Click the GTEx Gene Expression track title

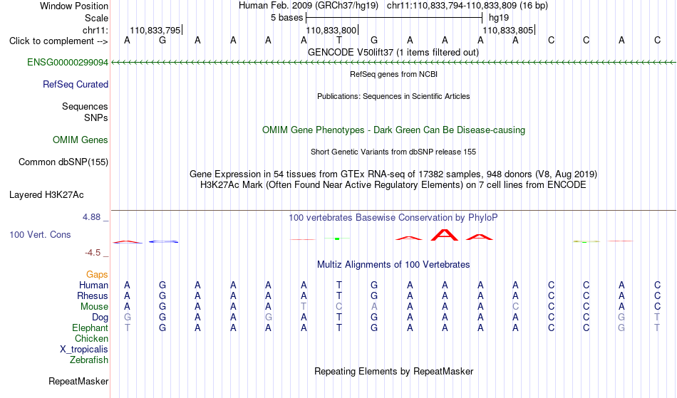(393, 174)
